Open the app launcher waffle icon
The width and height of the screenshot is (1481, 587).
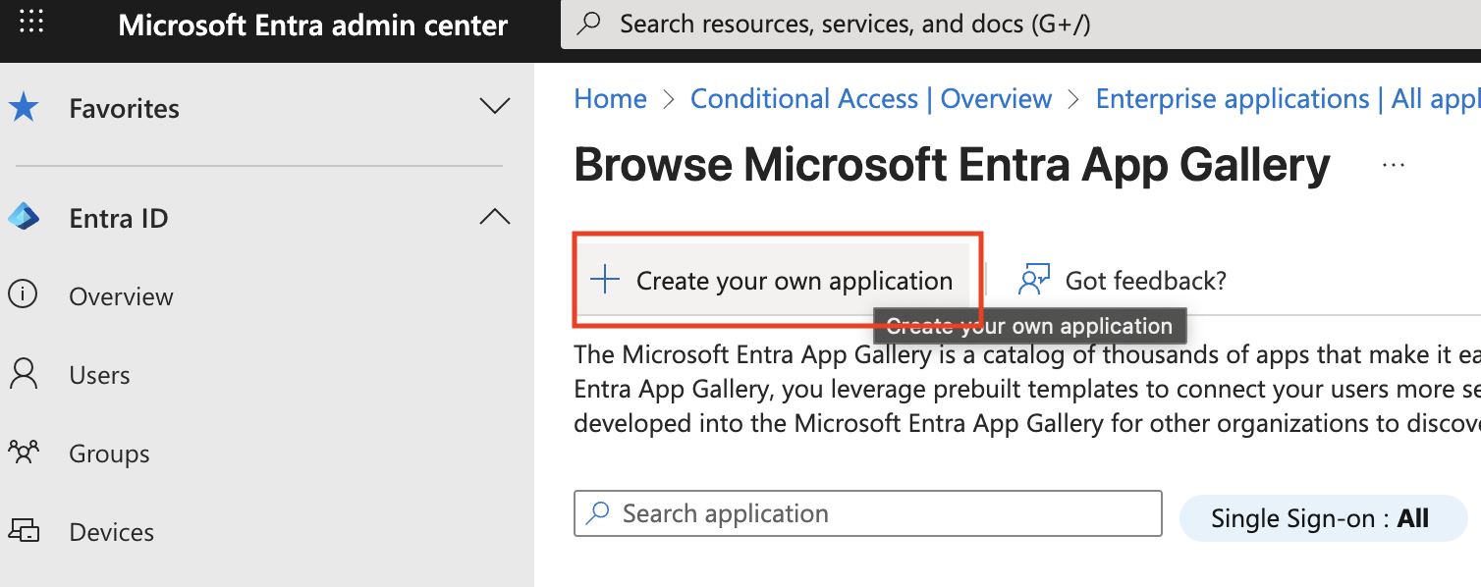point(31,22)
